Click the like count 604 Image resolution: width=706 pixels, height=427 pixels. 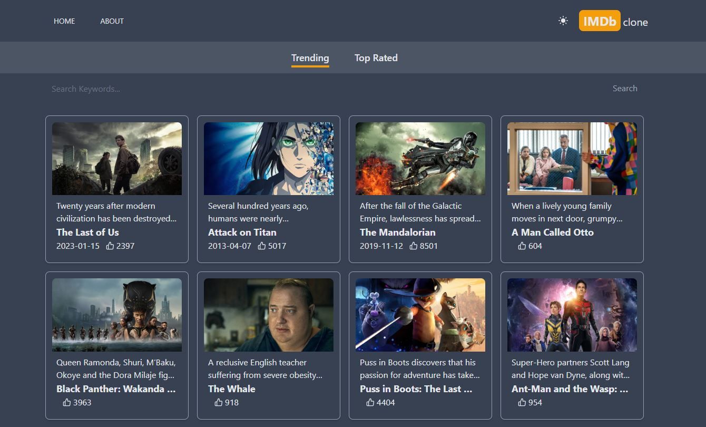pos(535,246)
